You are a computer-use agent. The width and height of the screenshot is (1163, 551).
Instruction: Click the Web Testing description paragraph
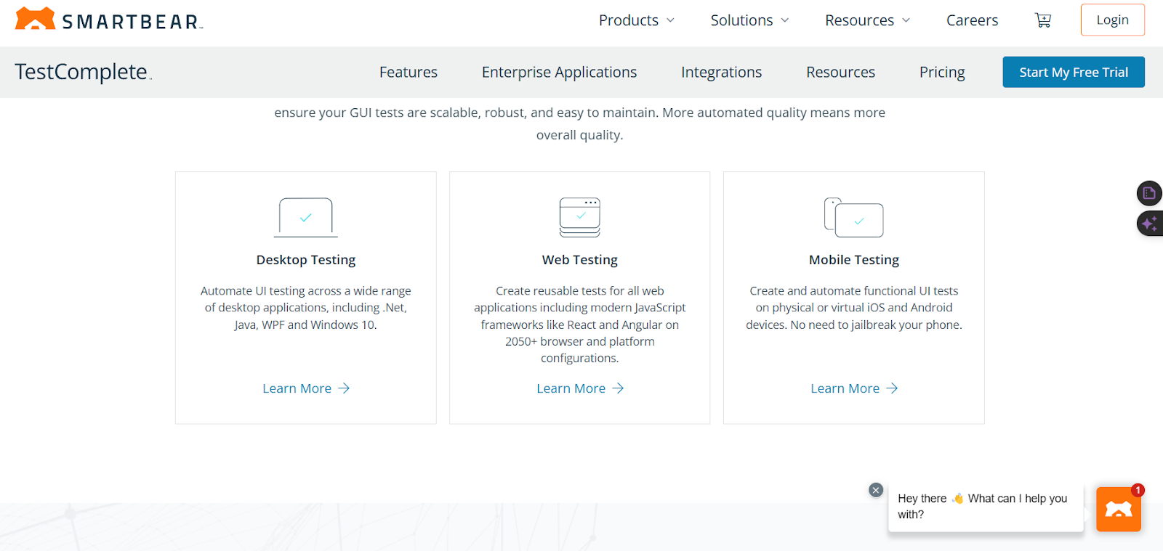pyautogui.click(x=580, y=325)
